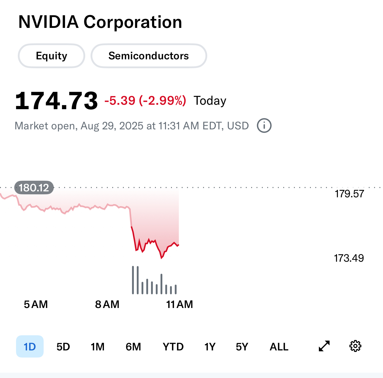Open chart settings gear icon
The height and width of the screenshot is (378, 383).
tap(355, 346)
